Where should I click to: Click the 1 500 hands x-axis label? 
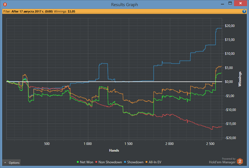coord(128,144)
